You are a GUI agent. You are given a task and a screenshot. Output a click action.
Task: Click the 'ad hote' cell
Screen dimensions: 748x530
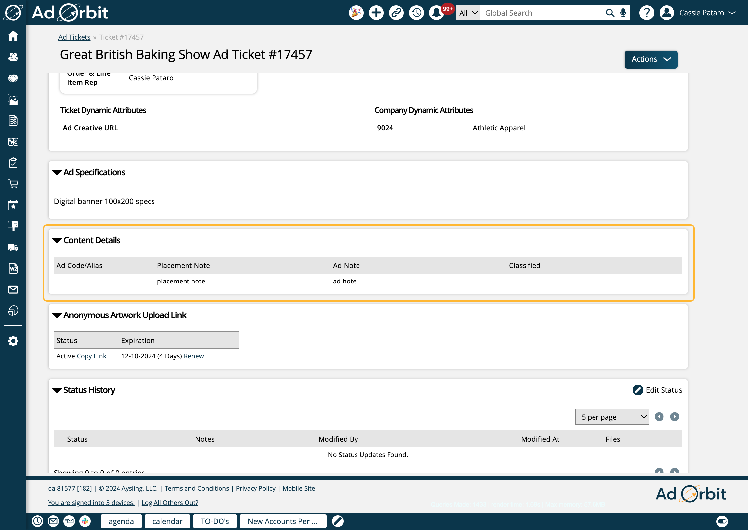click(345, 281)
